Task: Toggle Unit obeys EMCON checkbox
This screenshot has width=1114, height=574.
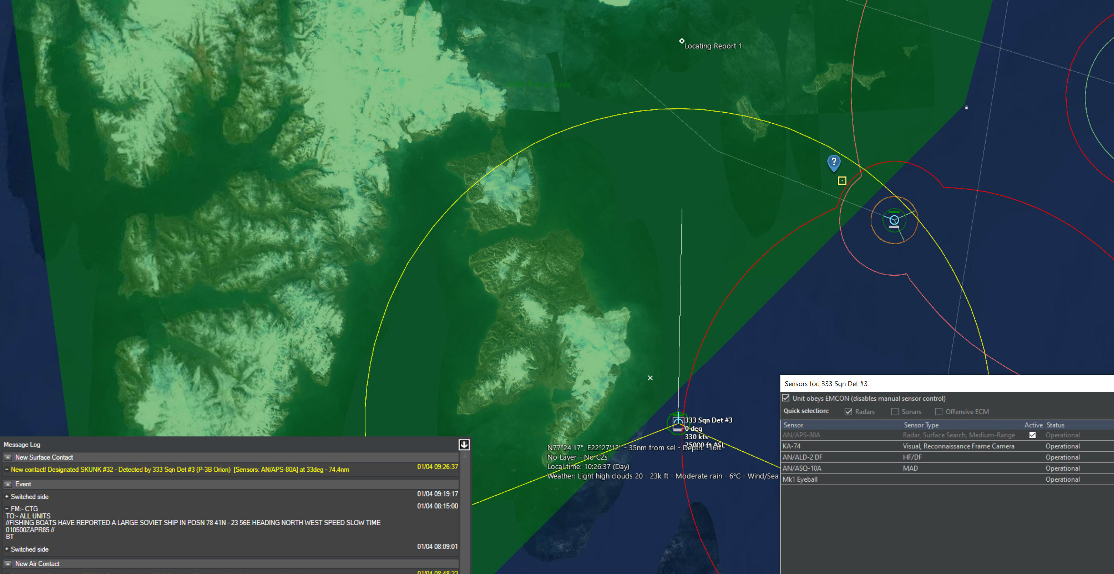Action: (x=786, y=398)
